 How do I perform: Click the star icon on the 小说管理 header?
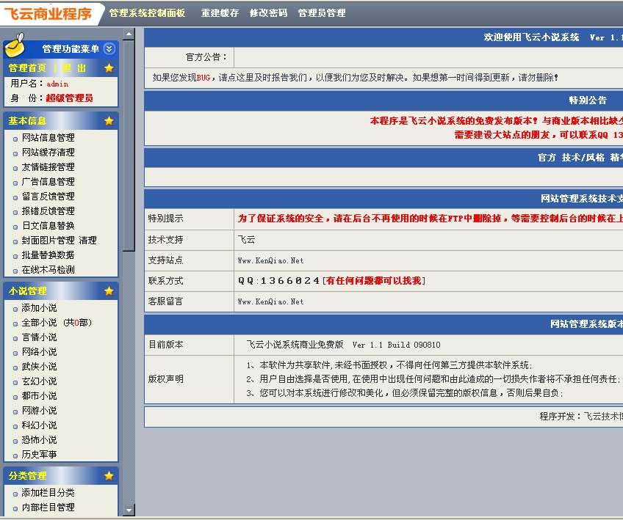(109, 290)
